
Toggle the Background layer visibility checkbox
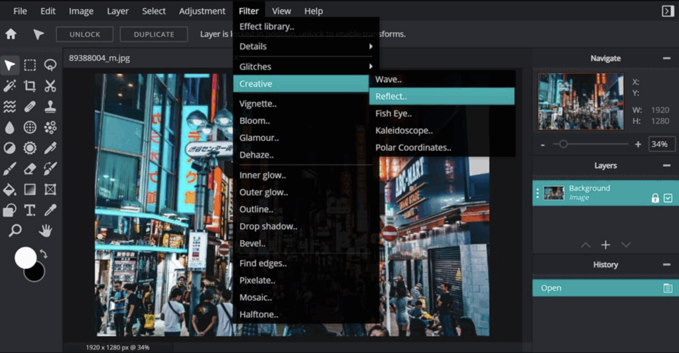pyautogui.click(x=668, y=198)
